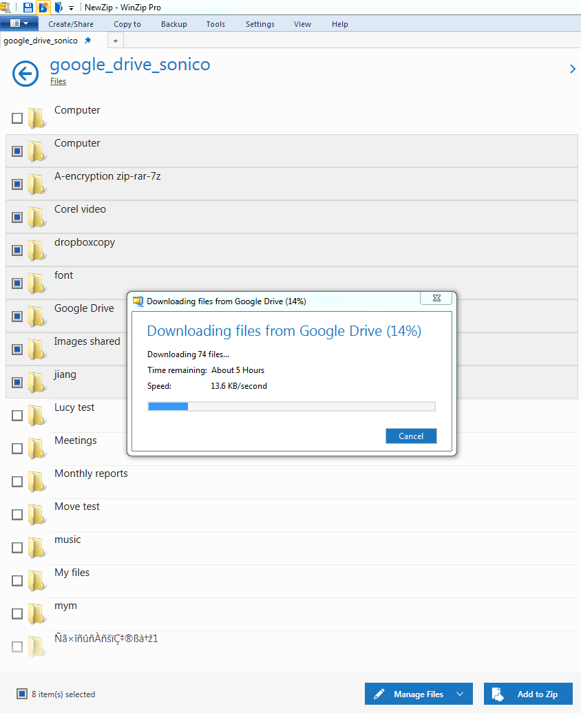Check the Lucy test folder checkbox
Image resolution: width=581 pixels, height=713 pixels.
tap(17, 416)
